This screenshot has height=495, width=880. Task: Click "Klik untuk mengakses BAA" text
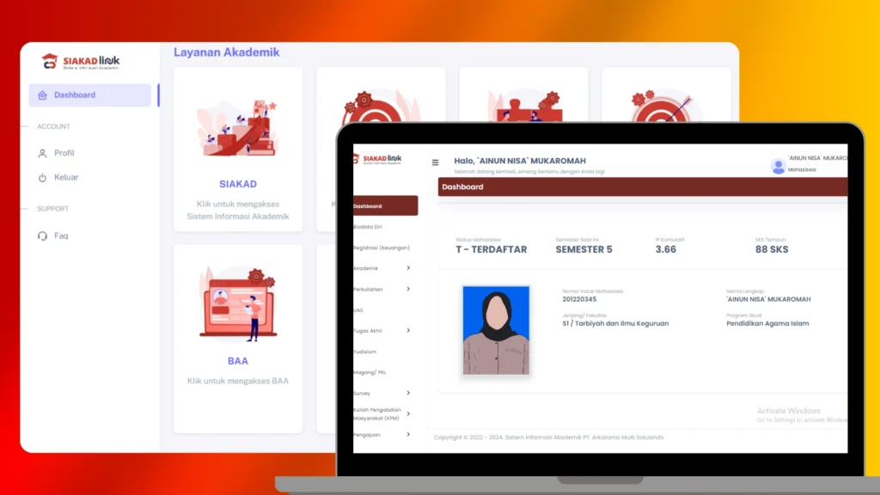[x=238, y=381]
